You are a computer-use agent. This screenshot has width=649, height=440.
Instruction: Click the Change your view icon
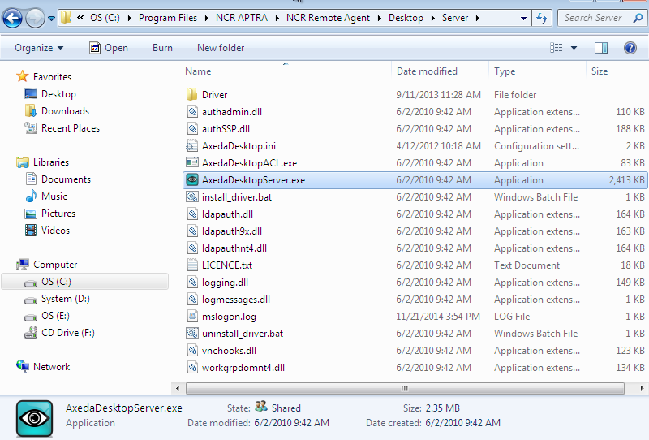click(x=557, y=48)
